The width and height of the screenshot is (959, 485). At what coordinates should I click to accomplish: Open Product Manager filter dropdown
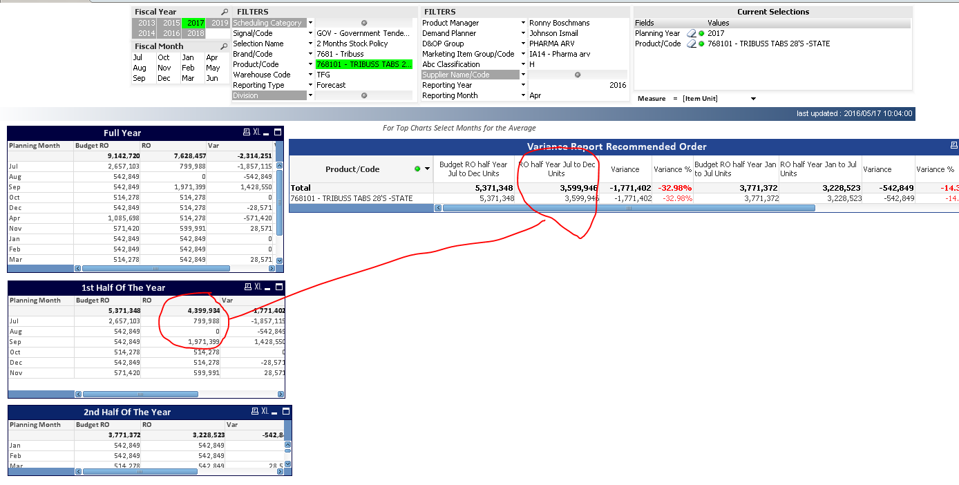coord(523,23)
